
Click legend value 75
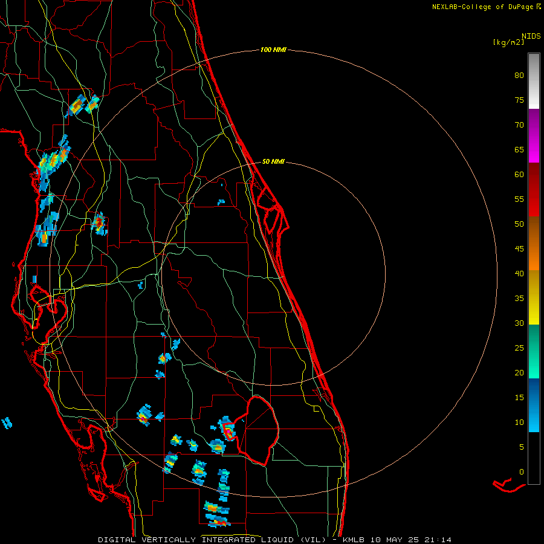coord(519,100)
